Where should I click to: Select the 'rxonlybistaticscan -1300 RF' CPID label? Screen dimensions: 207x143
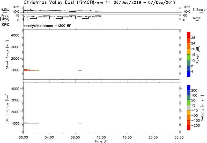tap(48, 26)
